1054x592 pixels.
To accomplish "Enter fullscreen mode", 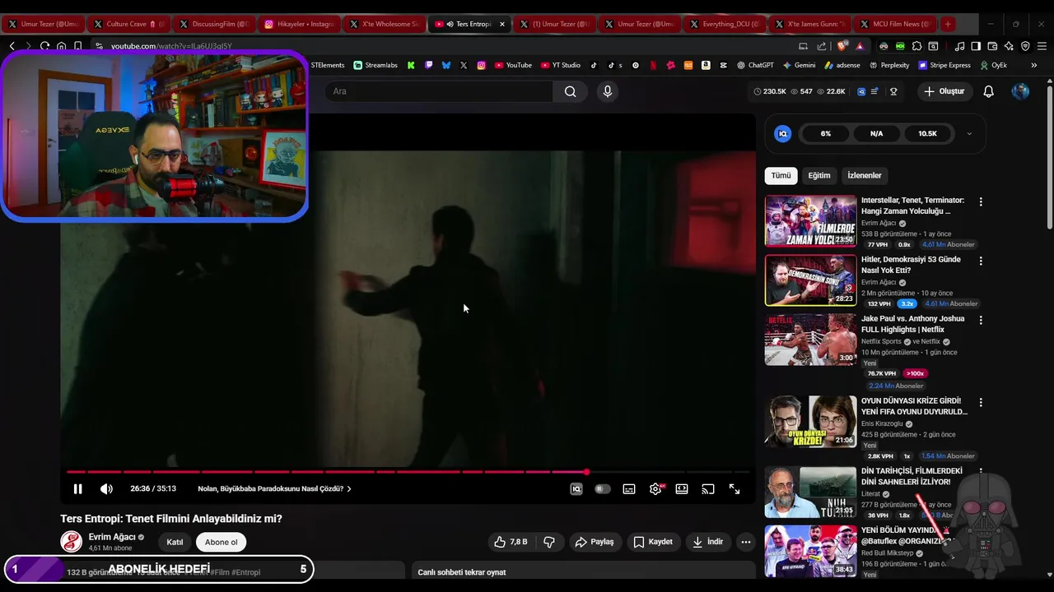I will point(735,488).
